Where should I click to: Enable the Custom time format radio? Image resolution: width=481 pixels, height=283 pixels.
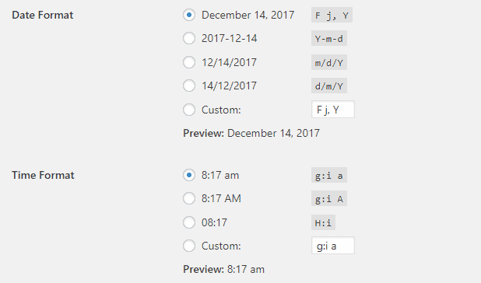189,246
